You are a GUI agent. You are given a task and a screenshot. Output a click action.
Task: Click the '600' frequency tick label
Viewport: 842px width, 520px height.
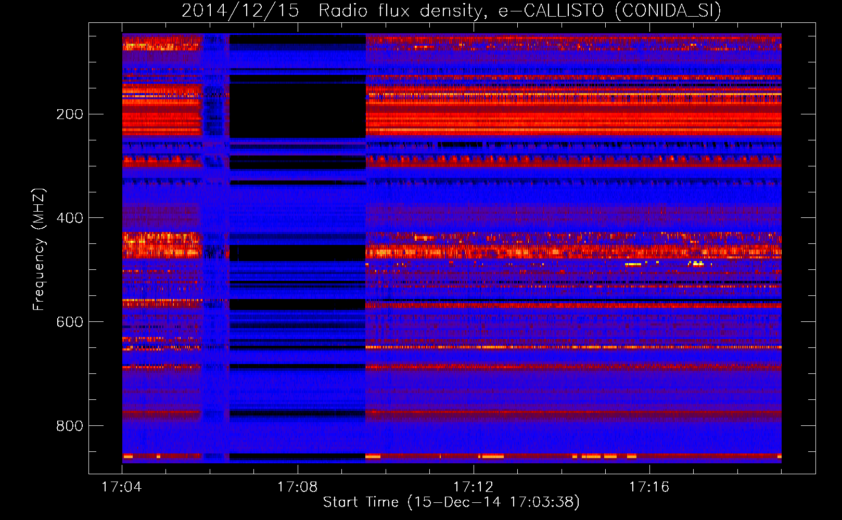click(x=70, y=322)
